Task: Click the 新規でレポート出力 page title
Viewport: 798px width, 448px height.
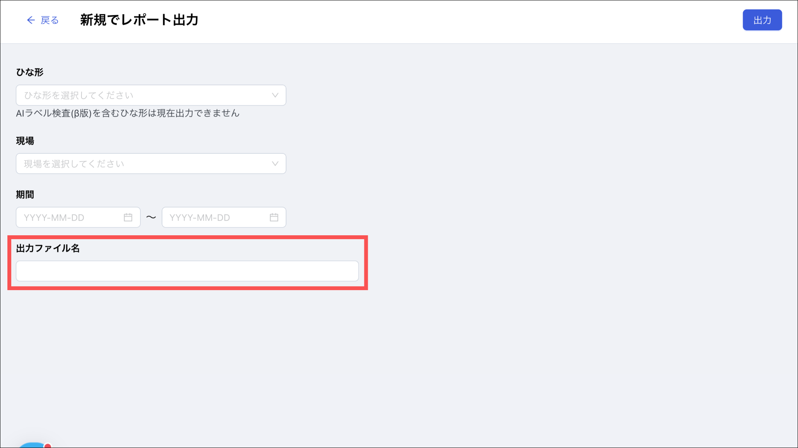Action: point(139,20)
